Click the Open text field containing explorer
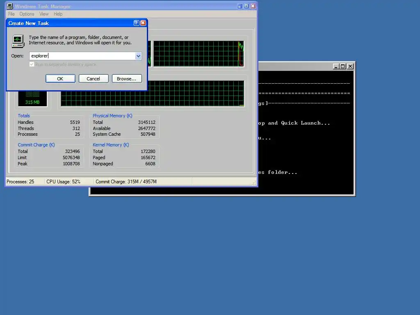 [x=82, y=56]
